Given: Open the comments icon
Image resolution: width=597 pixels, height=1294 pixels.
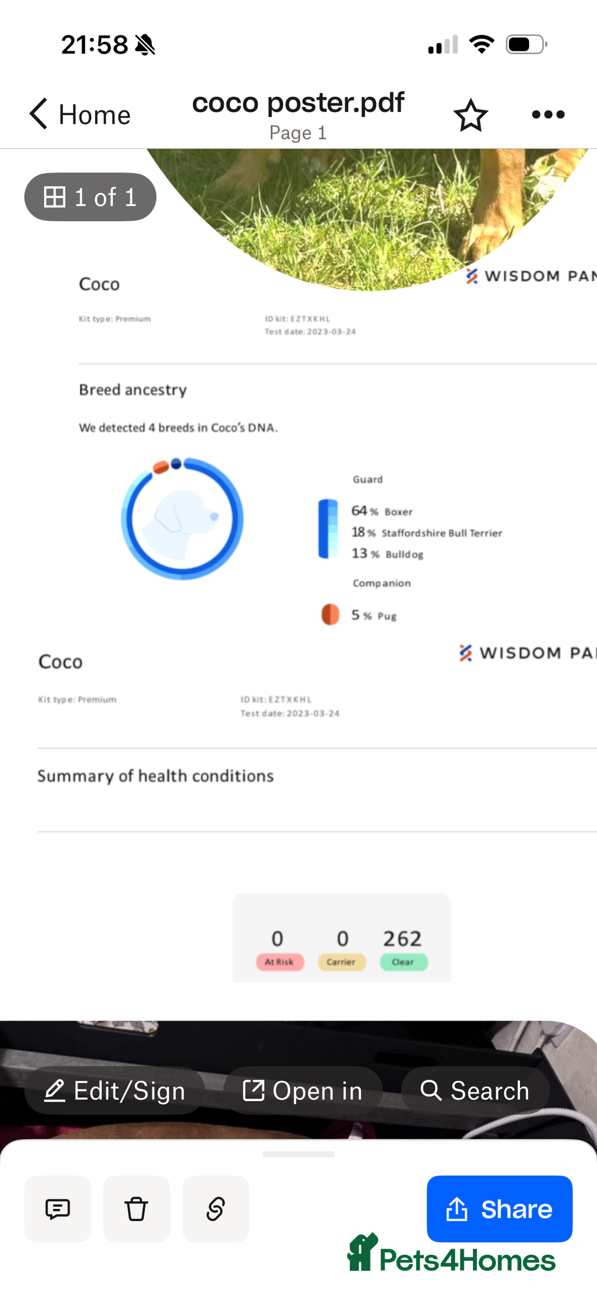Looking at the screenshot, I should (x=57, y=1209).
